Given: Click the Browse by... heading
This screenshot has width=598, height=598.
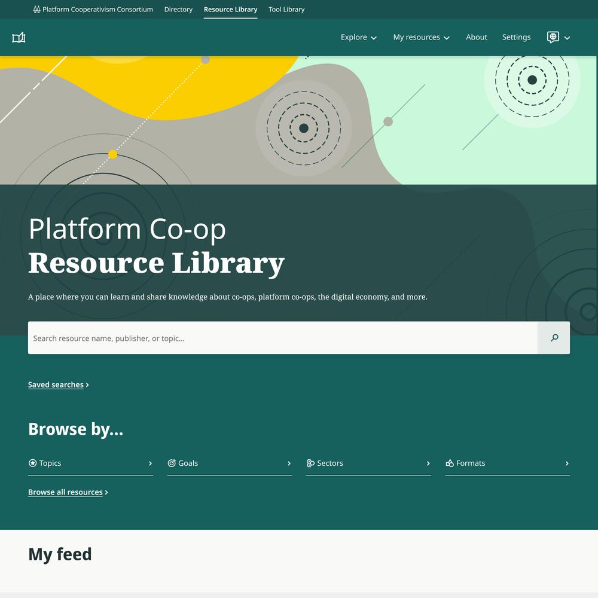Looking at the screenshot, I should pos(75,429).
